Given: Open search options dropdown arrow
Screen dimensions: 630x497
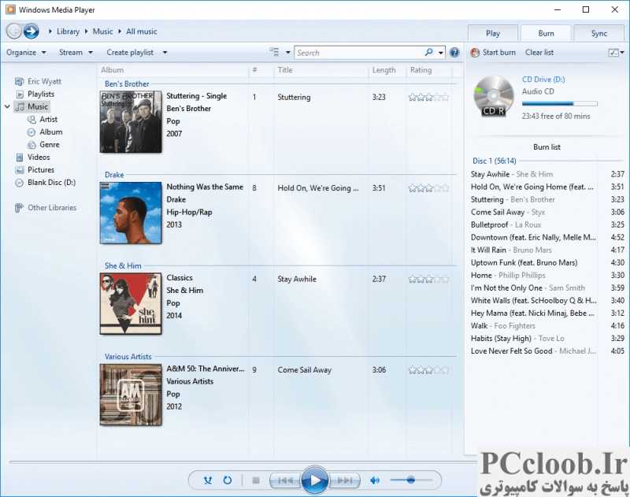Looking at the screenshot, I should click(441, 53).
